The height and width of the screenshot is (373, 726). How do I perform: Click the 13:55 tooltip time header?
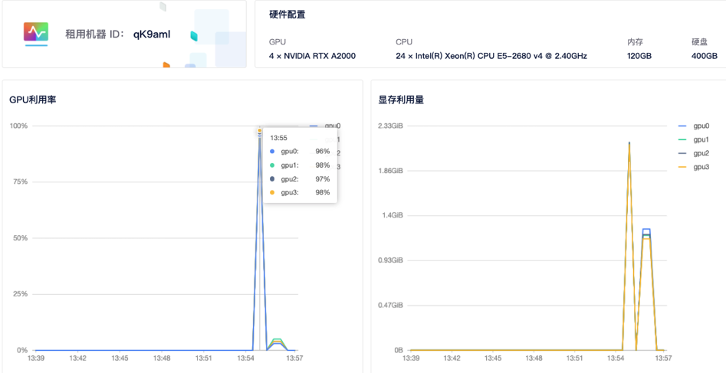(278, 138)
